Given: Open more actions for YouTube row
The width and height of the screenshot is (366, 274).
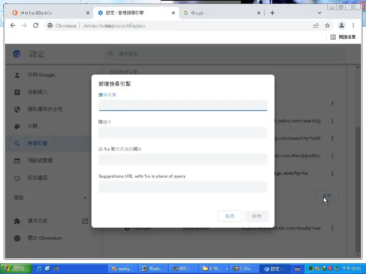Looking at the screenshot, I should coord(332,228).
